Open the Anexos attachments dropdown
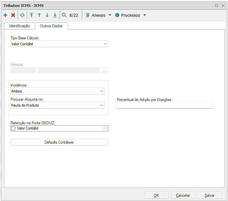The width and height of the screenshot is (228, 201). coord(99,15)
